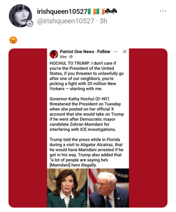Open embedded post's three-dot menu
Viewport: 176px width, 212px height.
[x=115, y=52]
